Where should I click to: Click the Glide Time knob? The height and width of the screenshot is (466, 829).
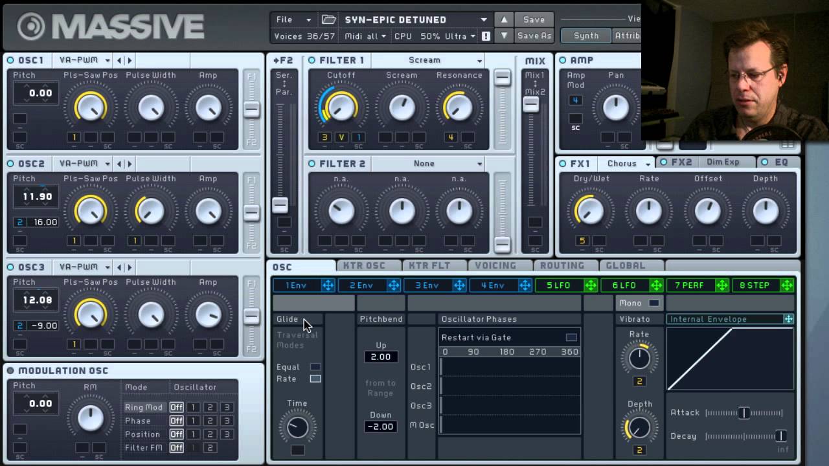click(297, 427)
